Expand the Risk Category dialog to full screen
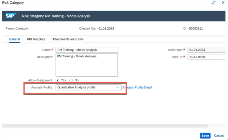Viewport: 228px width, 140px height. [x=213, y=3]
